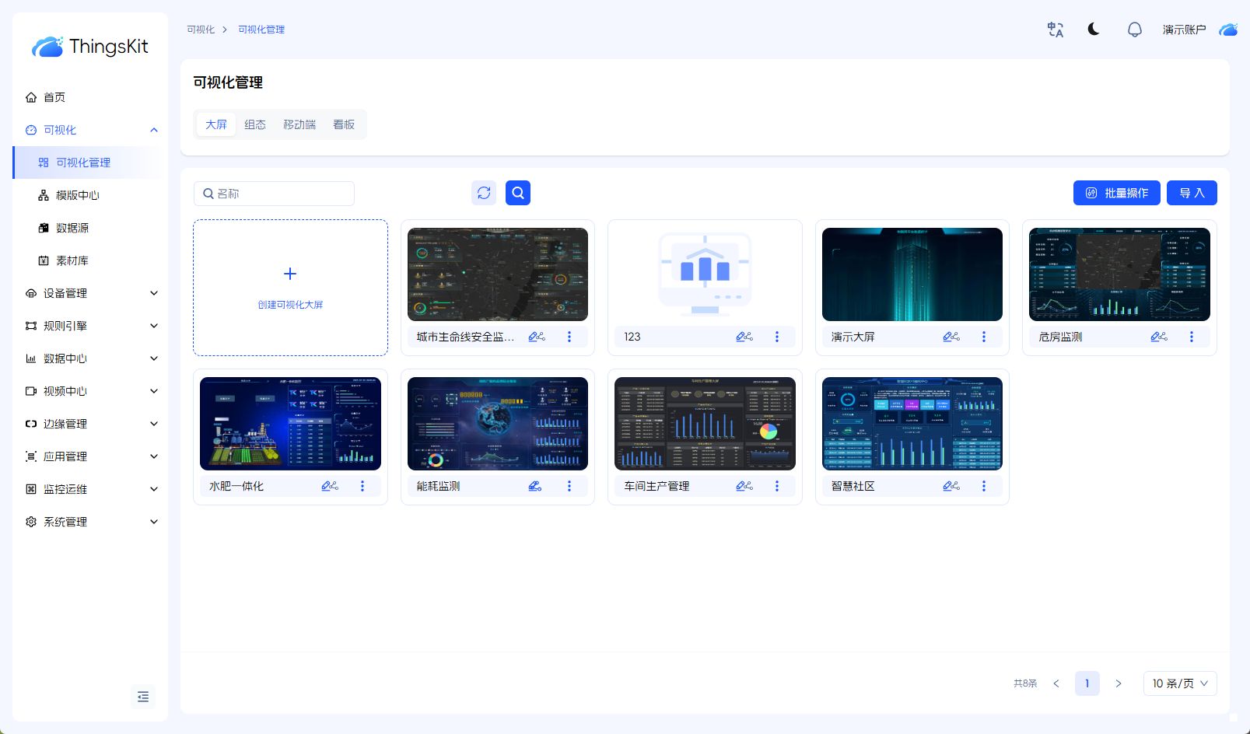Click 可视化 breadcrumb link
This screenshot has height=734, width=1250.
201,30
